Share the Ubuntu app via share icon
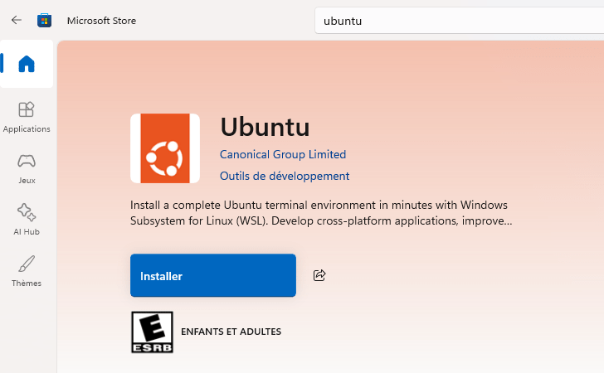604x373 pixels. pyautogui.click(x=319, y=275)
